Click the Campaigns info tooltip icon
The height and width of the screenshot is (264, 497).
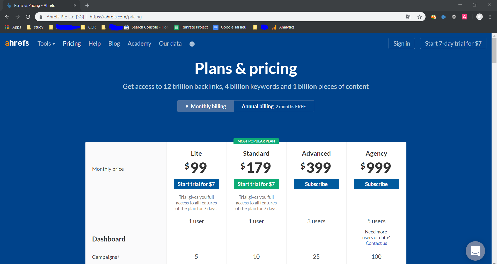coord(119,256)
